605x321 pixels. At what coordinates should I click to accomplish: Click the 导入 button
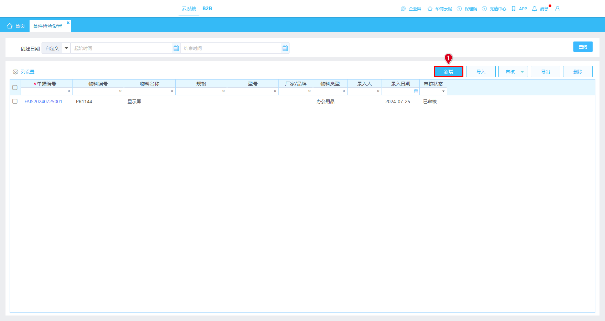[x=481, y=72]
